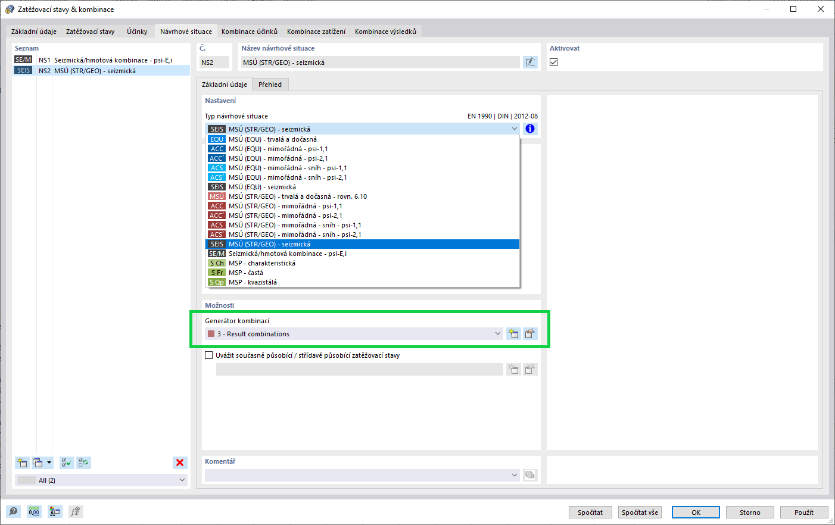The width and height of the screenshot is (835, 525).
Task: Collapse the Typ návrhové situace dropdown with its arrow
Action: coord(515,129)
